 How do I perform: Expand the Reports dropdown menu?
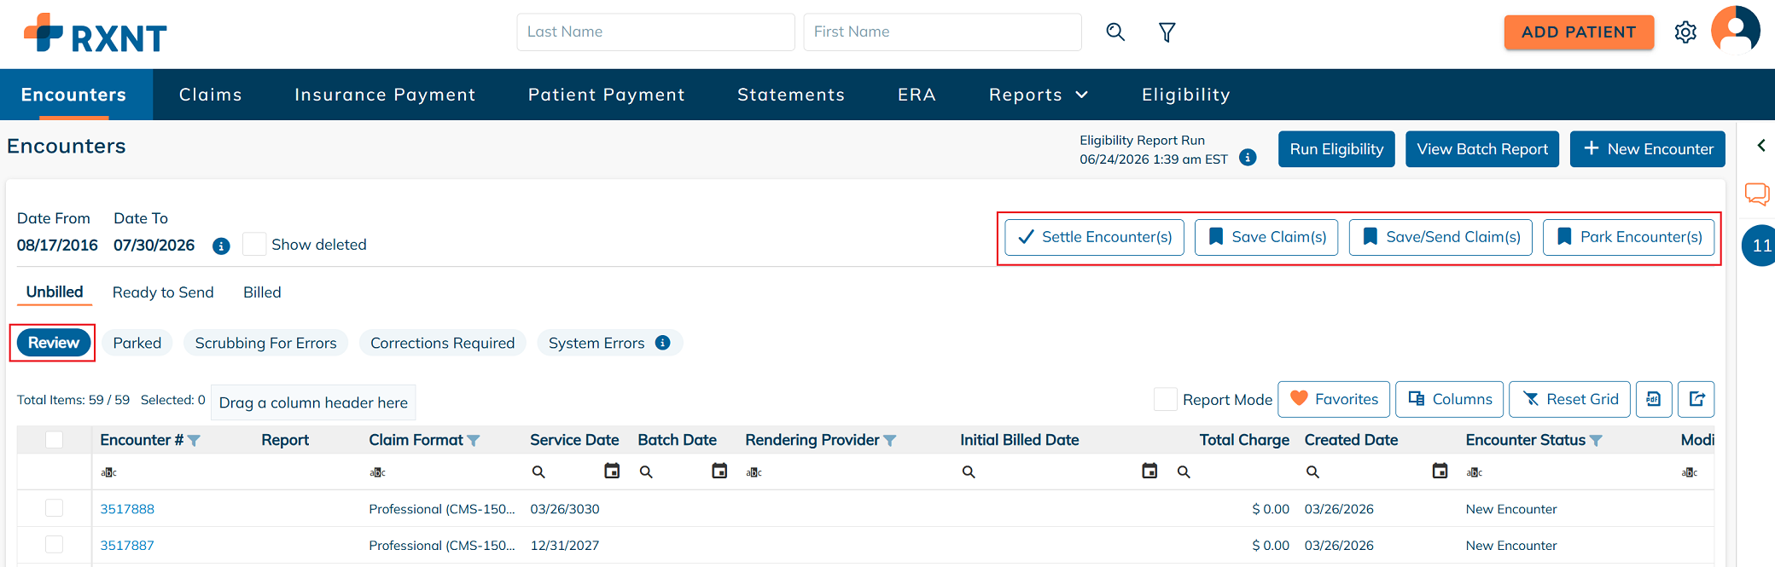click(x=1038, y=95)
